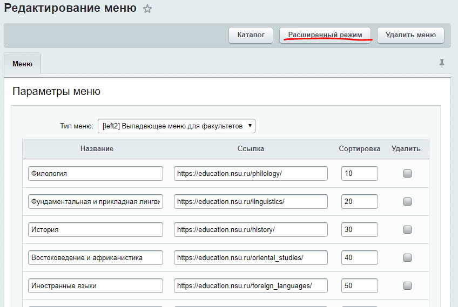The width and height of the screenshot is (458, 307).
Task: Change sort value 10 field
Action: [360, 173]
